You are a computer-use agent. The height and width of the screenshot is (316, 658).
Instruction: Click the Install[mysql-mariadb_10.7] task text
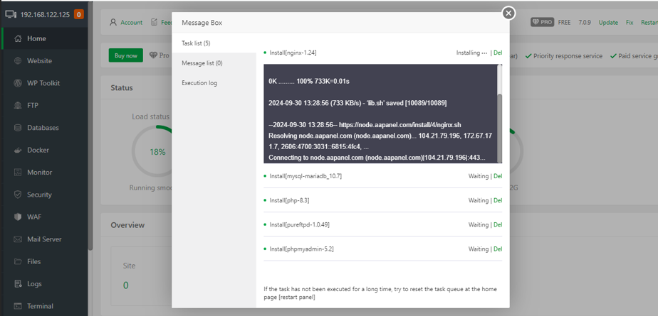coord(305,176)
